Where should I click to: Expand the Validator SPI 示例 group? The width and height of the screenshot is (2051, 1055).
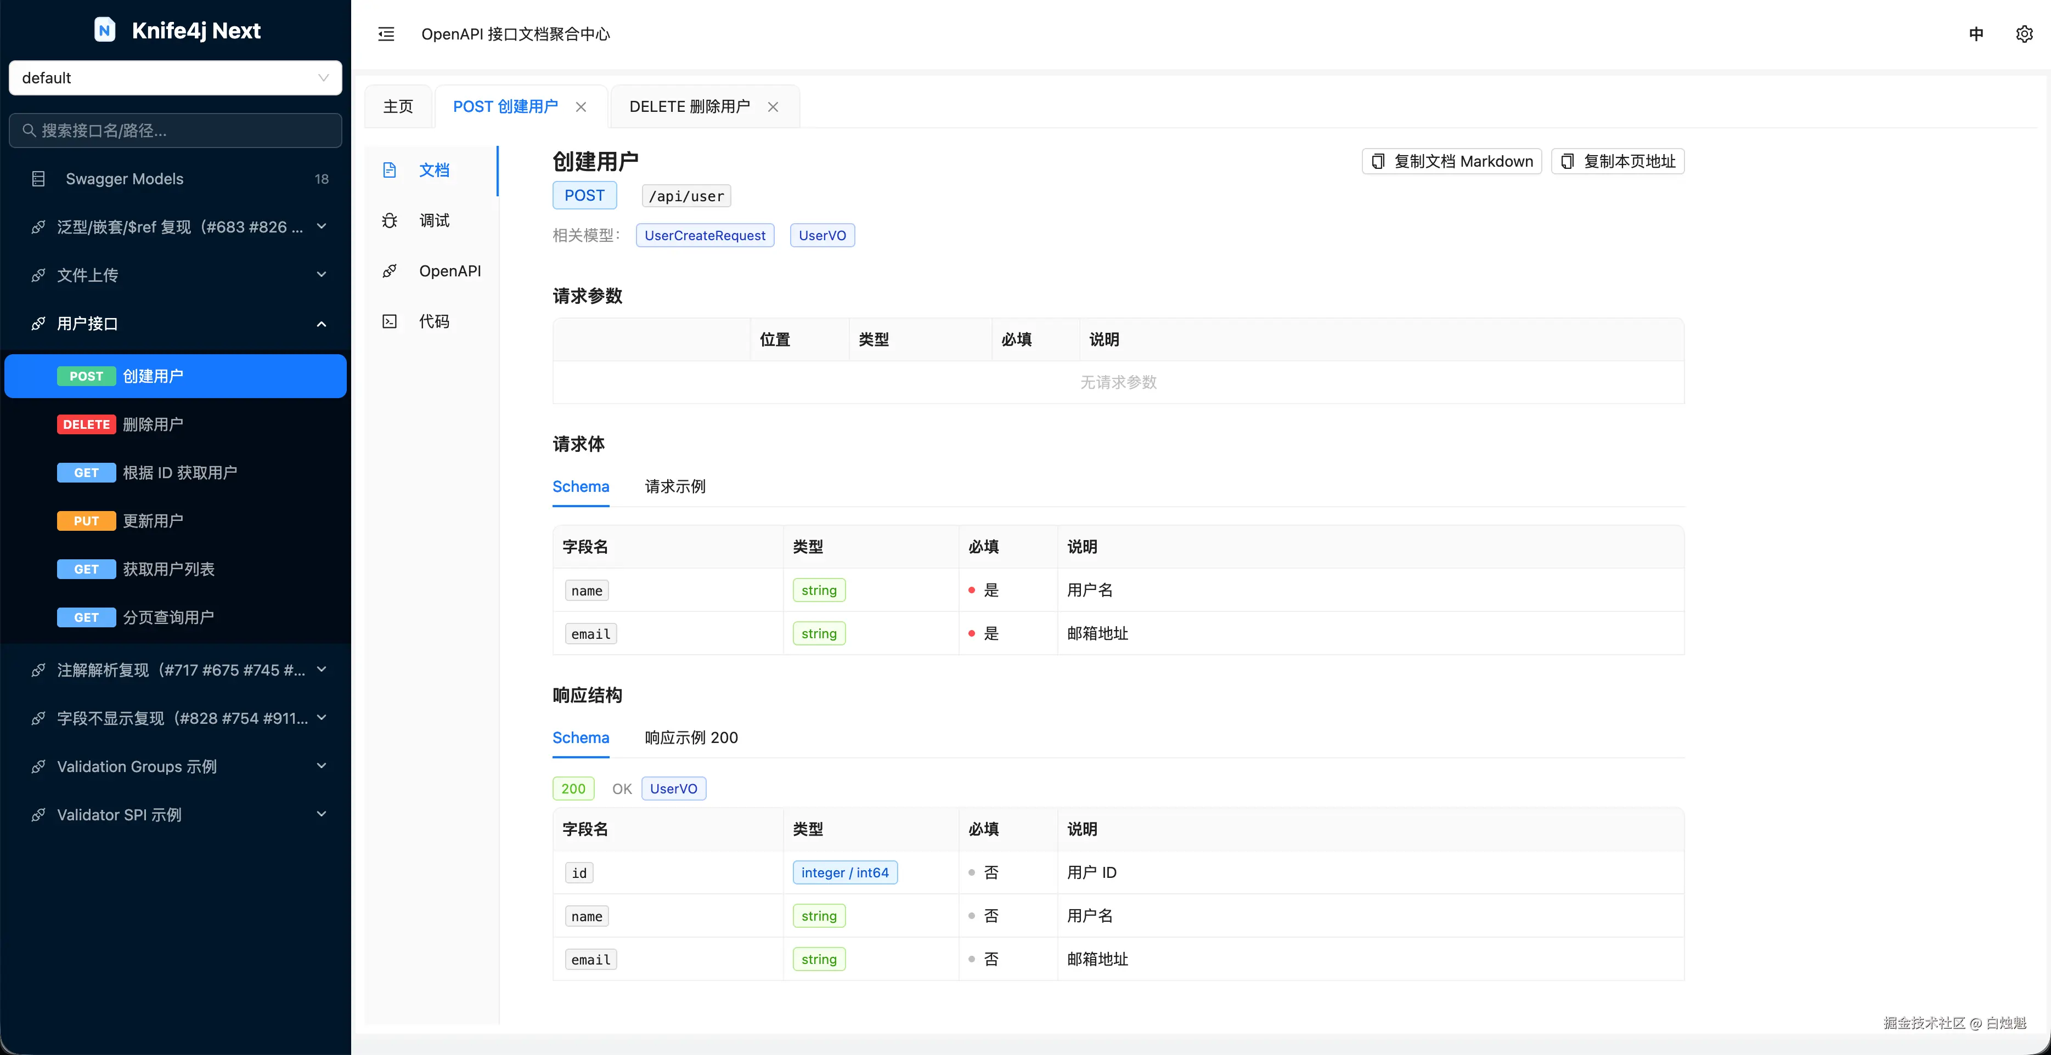click(322, 815)
